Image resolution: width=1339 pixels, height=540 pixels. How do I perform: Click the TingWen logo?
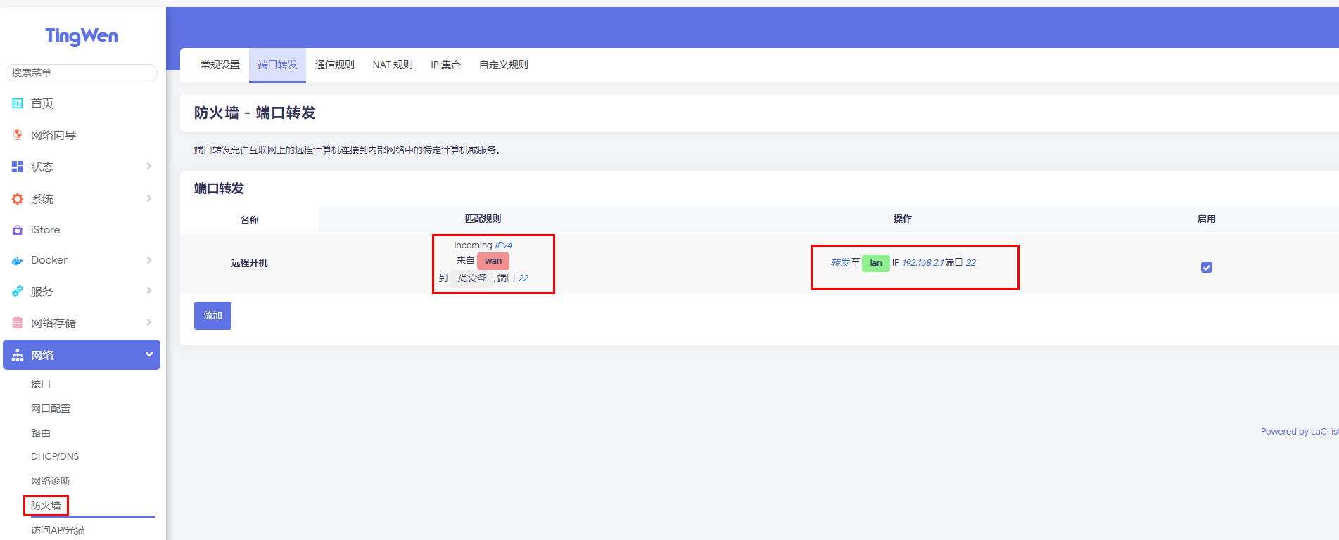coord(82,36)
